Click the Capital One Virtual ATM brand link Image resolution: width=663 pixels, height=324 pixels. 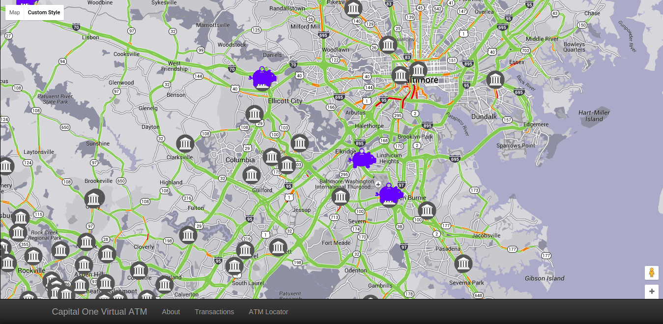pos(99,312)
